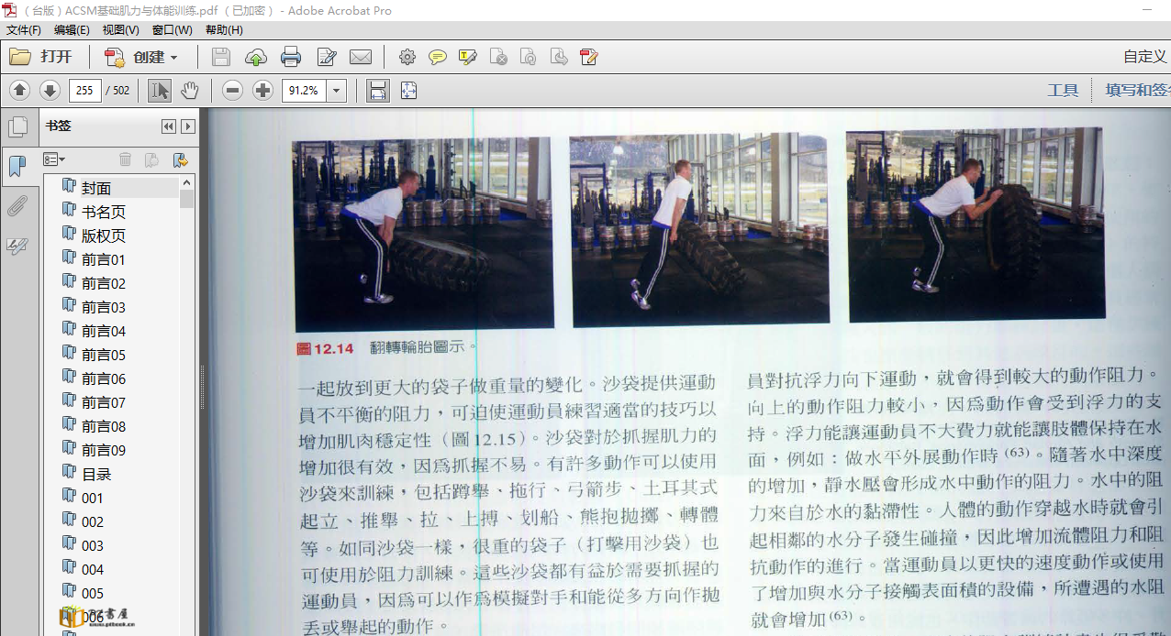Click the find current bookmark icon
1171x636 pixels.
pyautogui.click(x=180, y=160)
